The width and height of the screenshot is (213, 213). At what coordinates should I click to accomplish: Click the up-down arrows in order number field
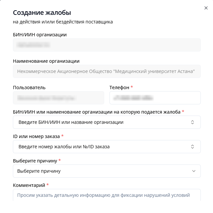point(192,147)
